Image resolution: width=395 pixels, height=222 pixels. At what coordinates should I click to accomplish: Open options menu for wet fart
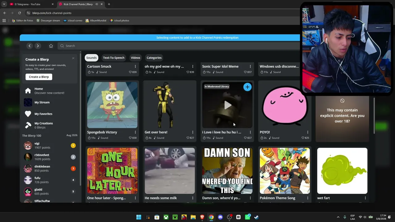coord(365,198)
